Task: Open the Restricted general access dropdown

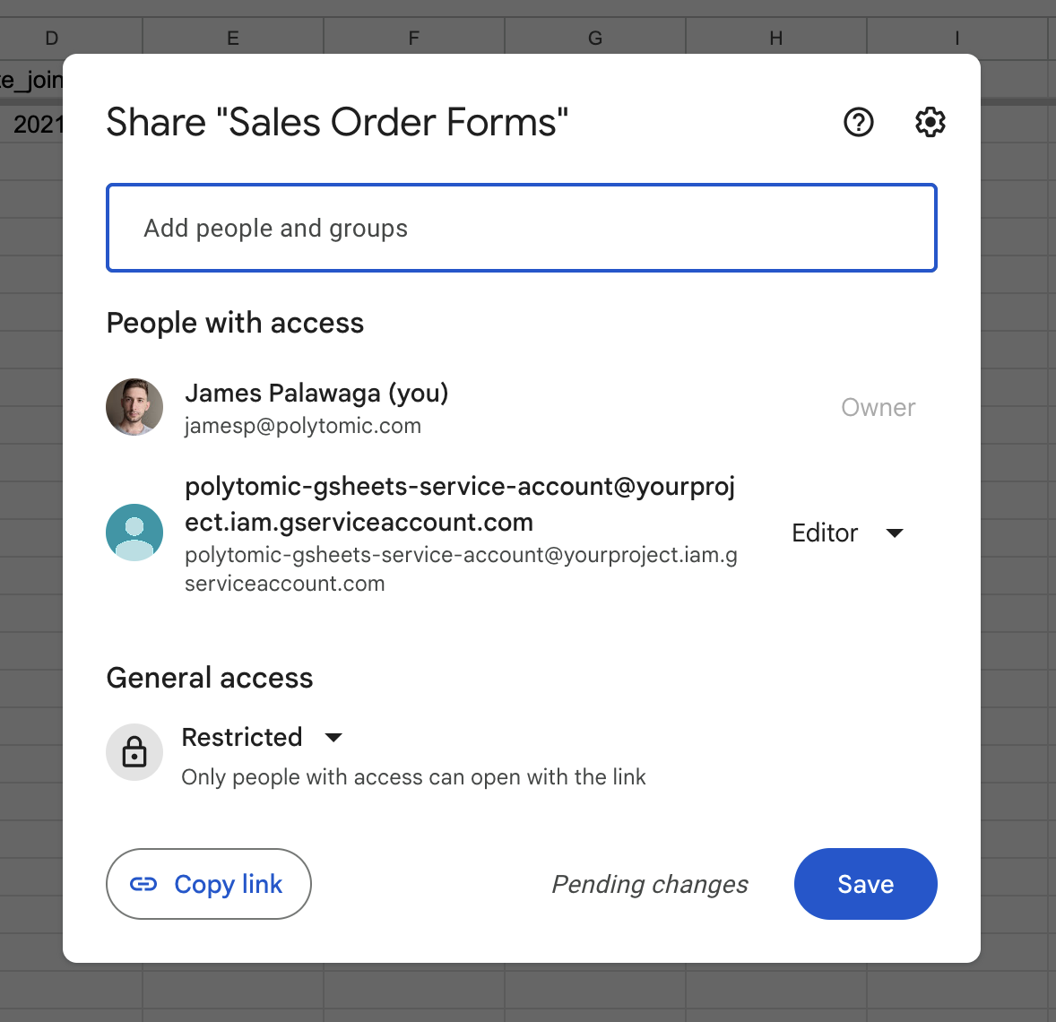Action: coord(262,737)
